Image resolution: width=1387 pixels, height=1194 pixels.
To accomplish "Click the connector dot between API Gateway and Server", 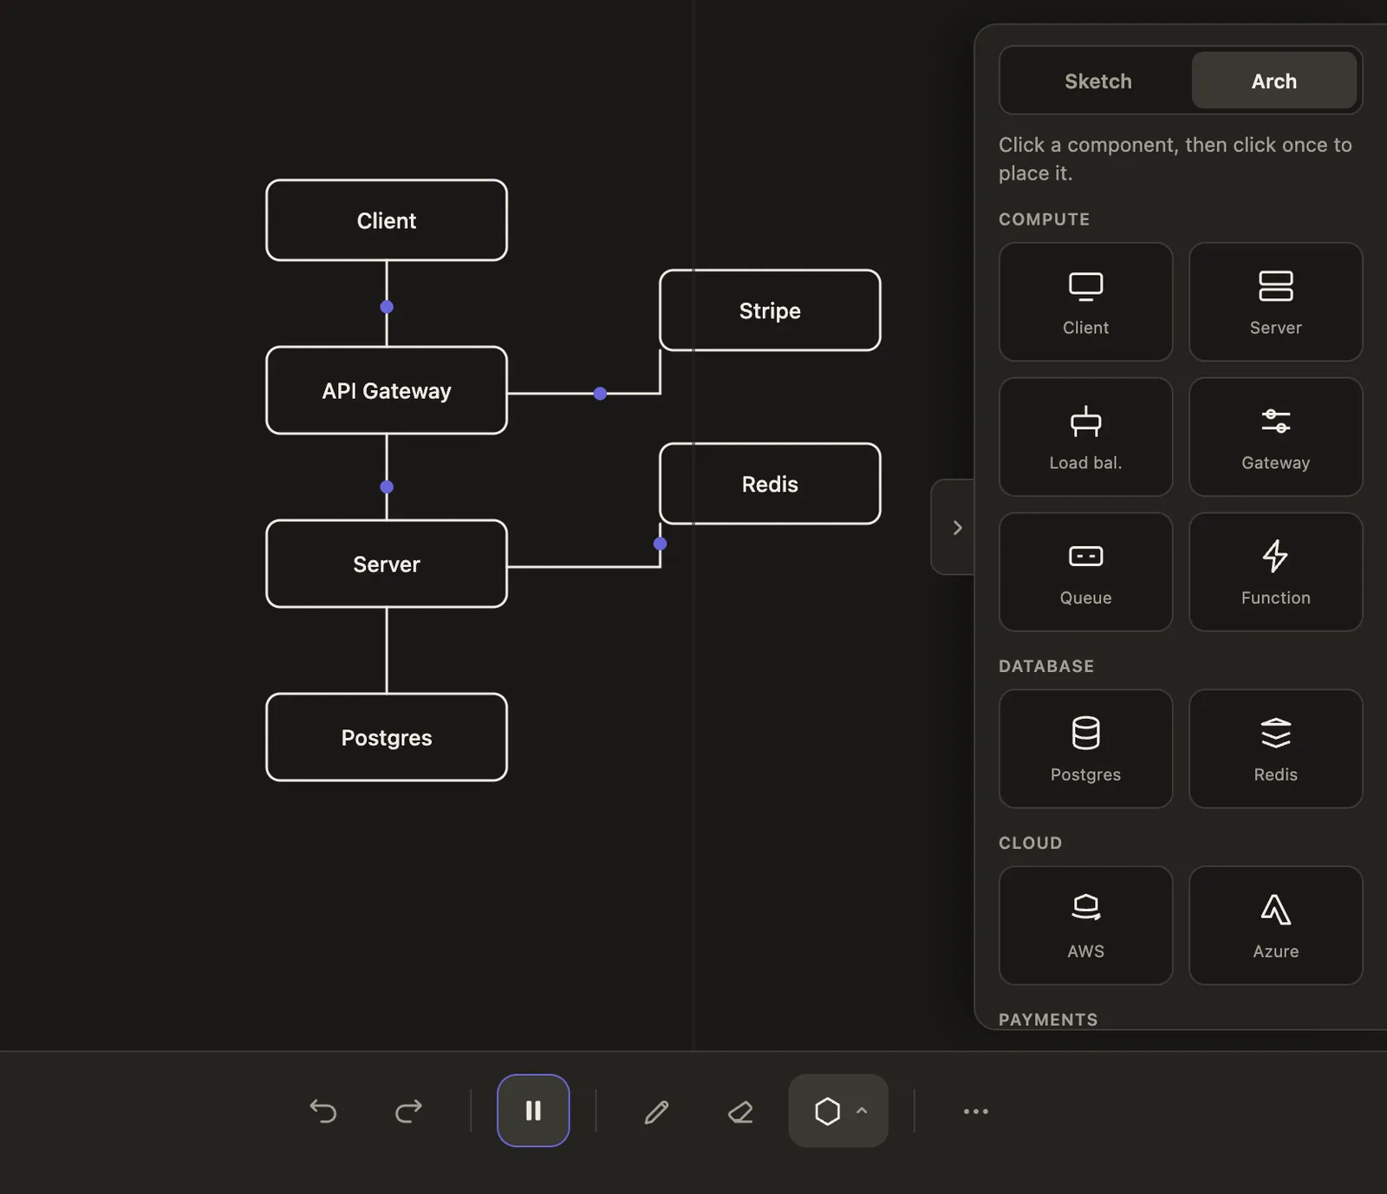I will click(x=387, y=487).
